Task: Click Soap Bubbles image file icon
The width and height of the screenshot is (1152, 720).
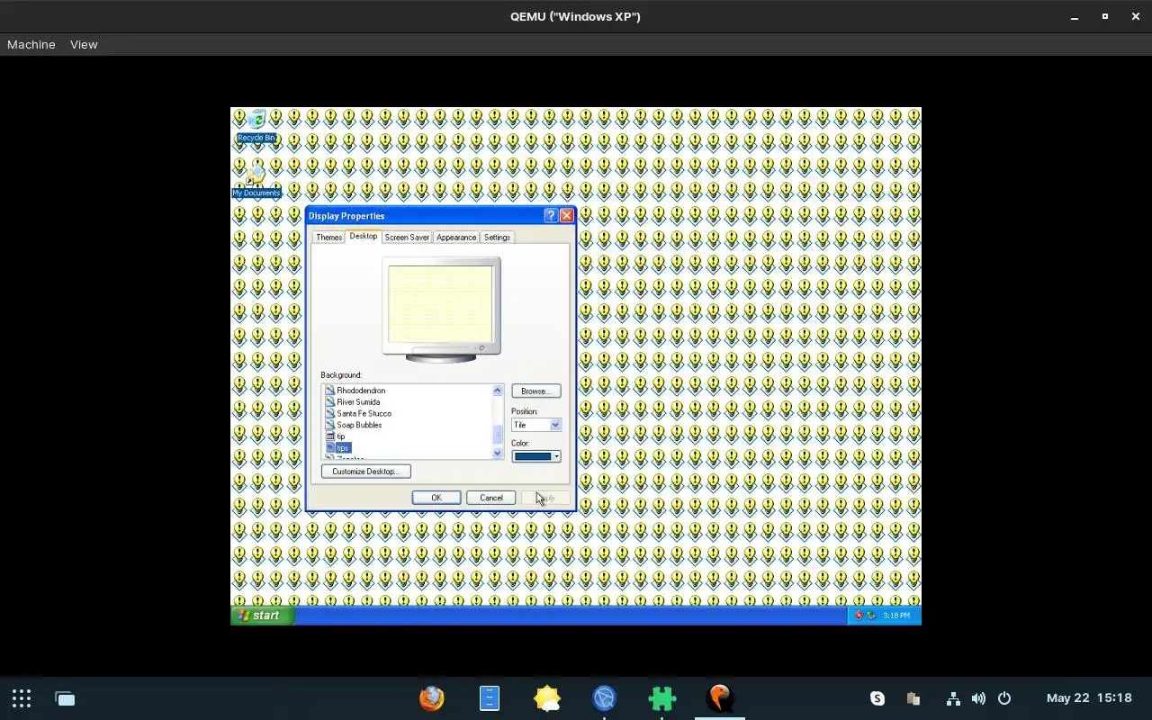Action: (x=329, y=425)
